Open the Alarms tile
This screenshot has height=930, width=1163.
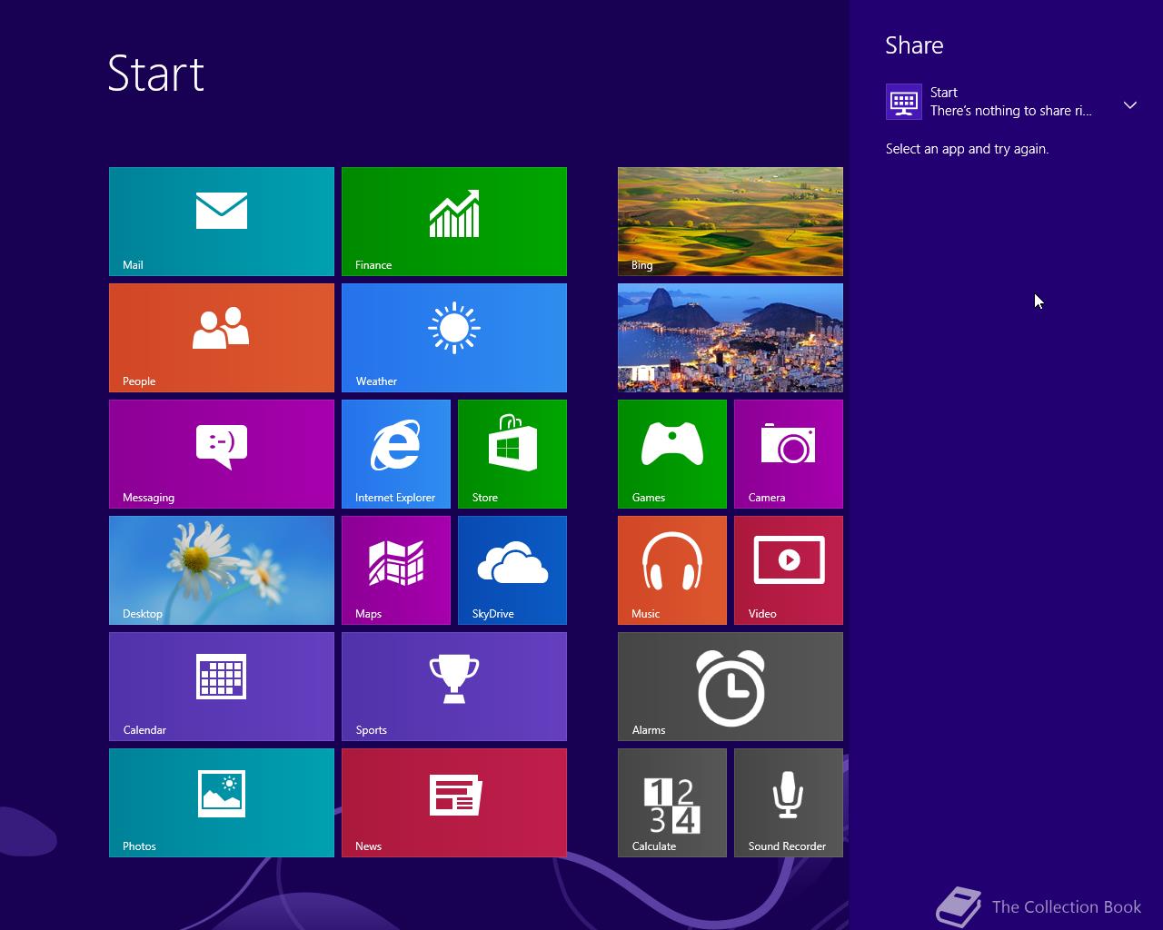(731, 687)
